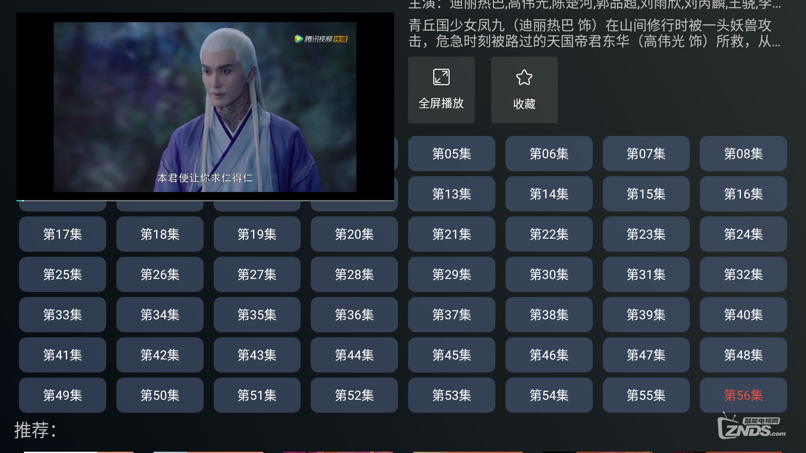Play episode 第20集
This screenshot has height=453, width=806.
pyautogui.click(x=354, y=234)
